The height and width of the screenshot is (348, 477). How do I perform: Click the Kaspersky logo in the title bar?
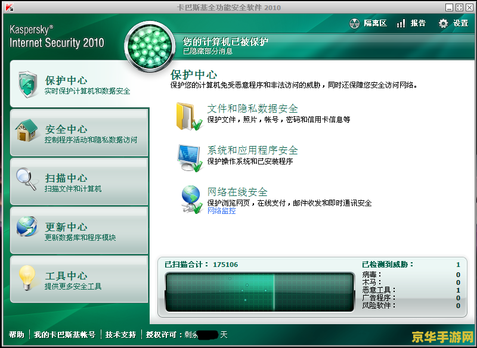coord(10,7)
